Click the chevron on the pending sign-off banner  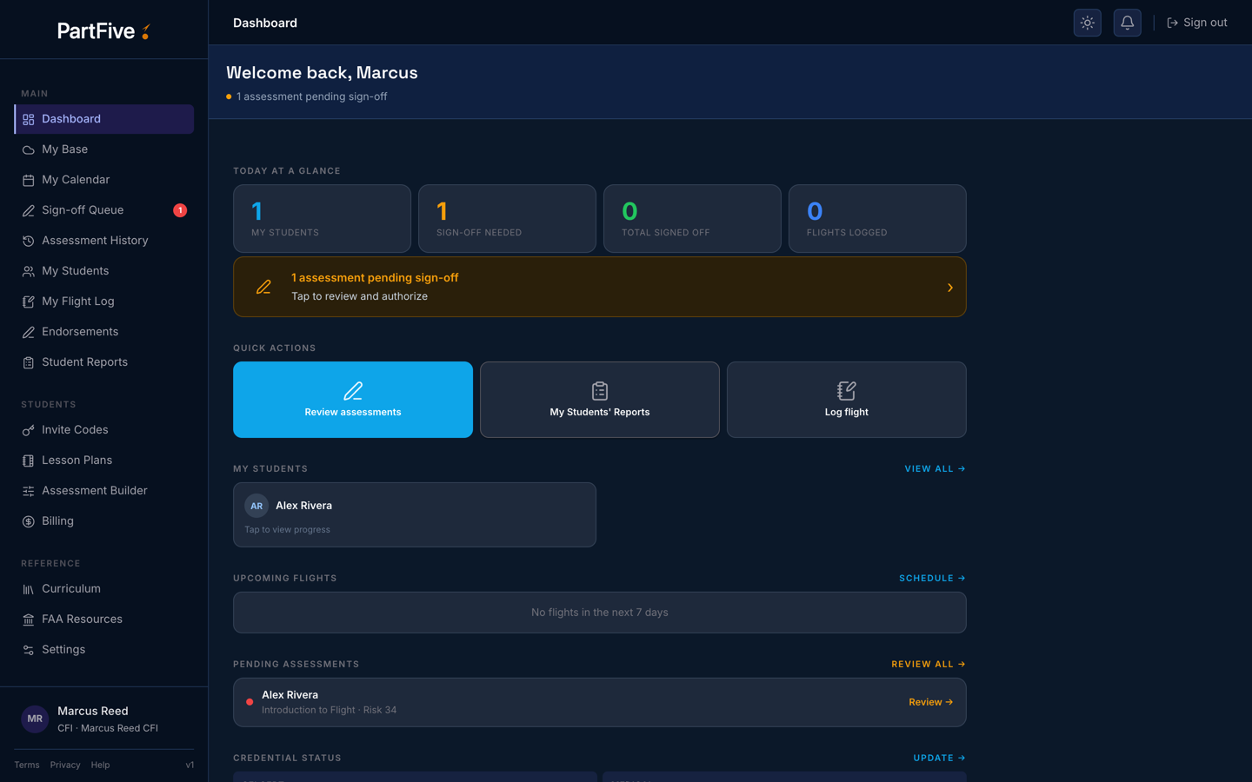(950, 288)
